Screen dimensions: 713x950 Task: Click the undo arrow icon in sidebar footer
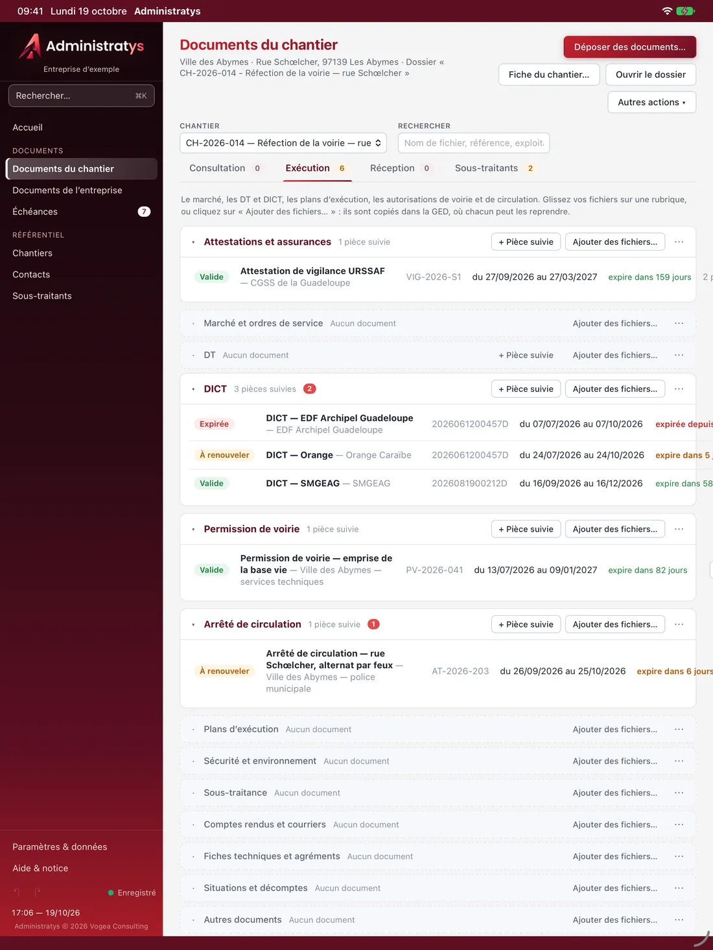(x=17, y=892)
